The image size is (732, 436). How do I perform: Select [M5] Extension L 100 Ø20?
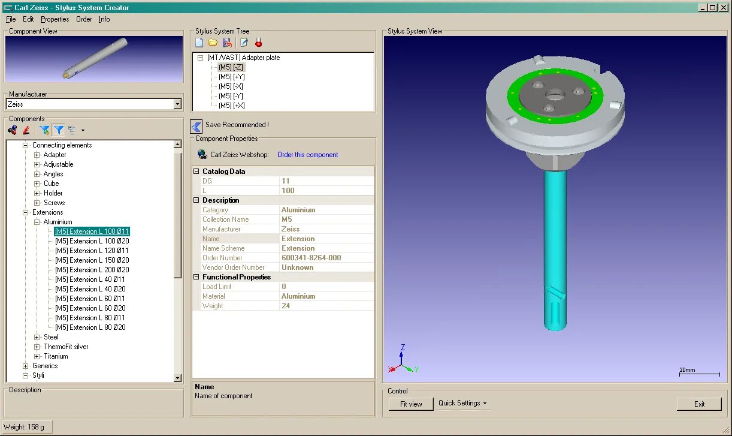point(92,241)
